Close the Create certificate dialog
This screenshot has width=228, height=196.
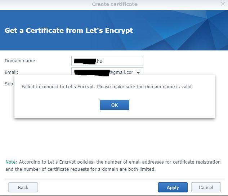coord(223,4)
